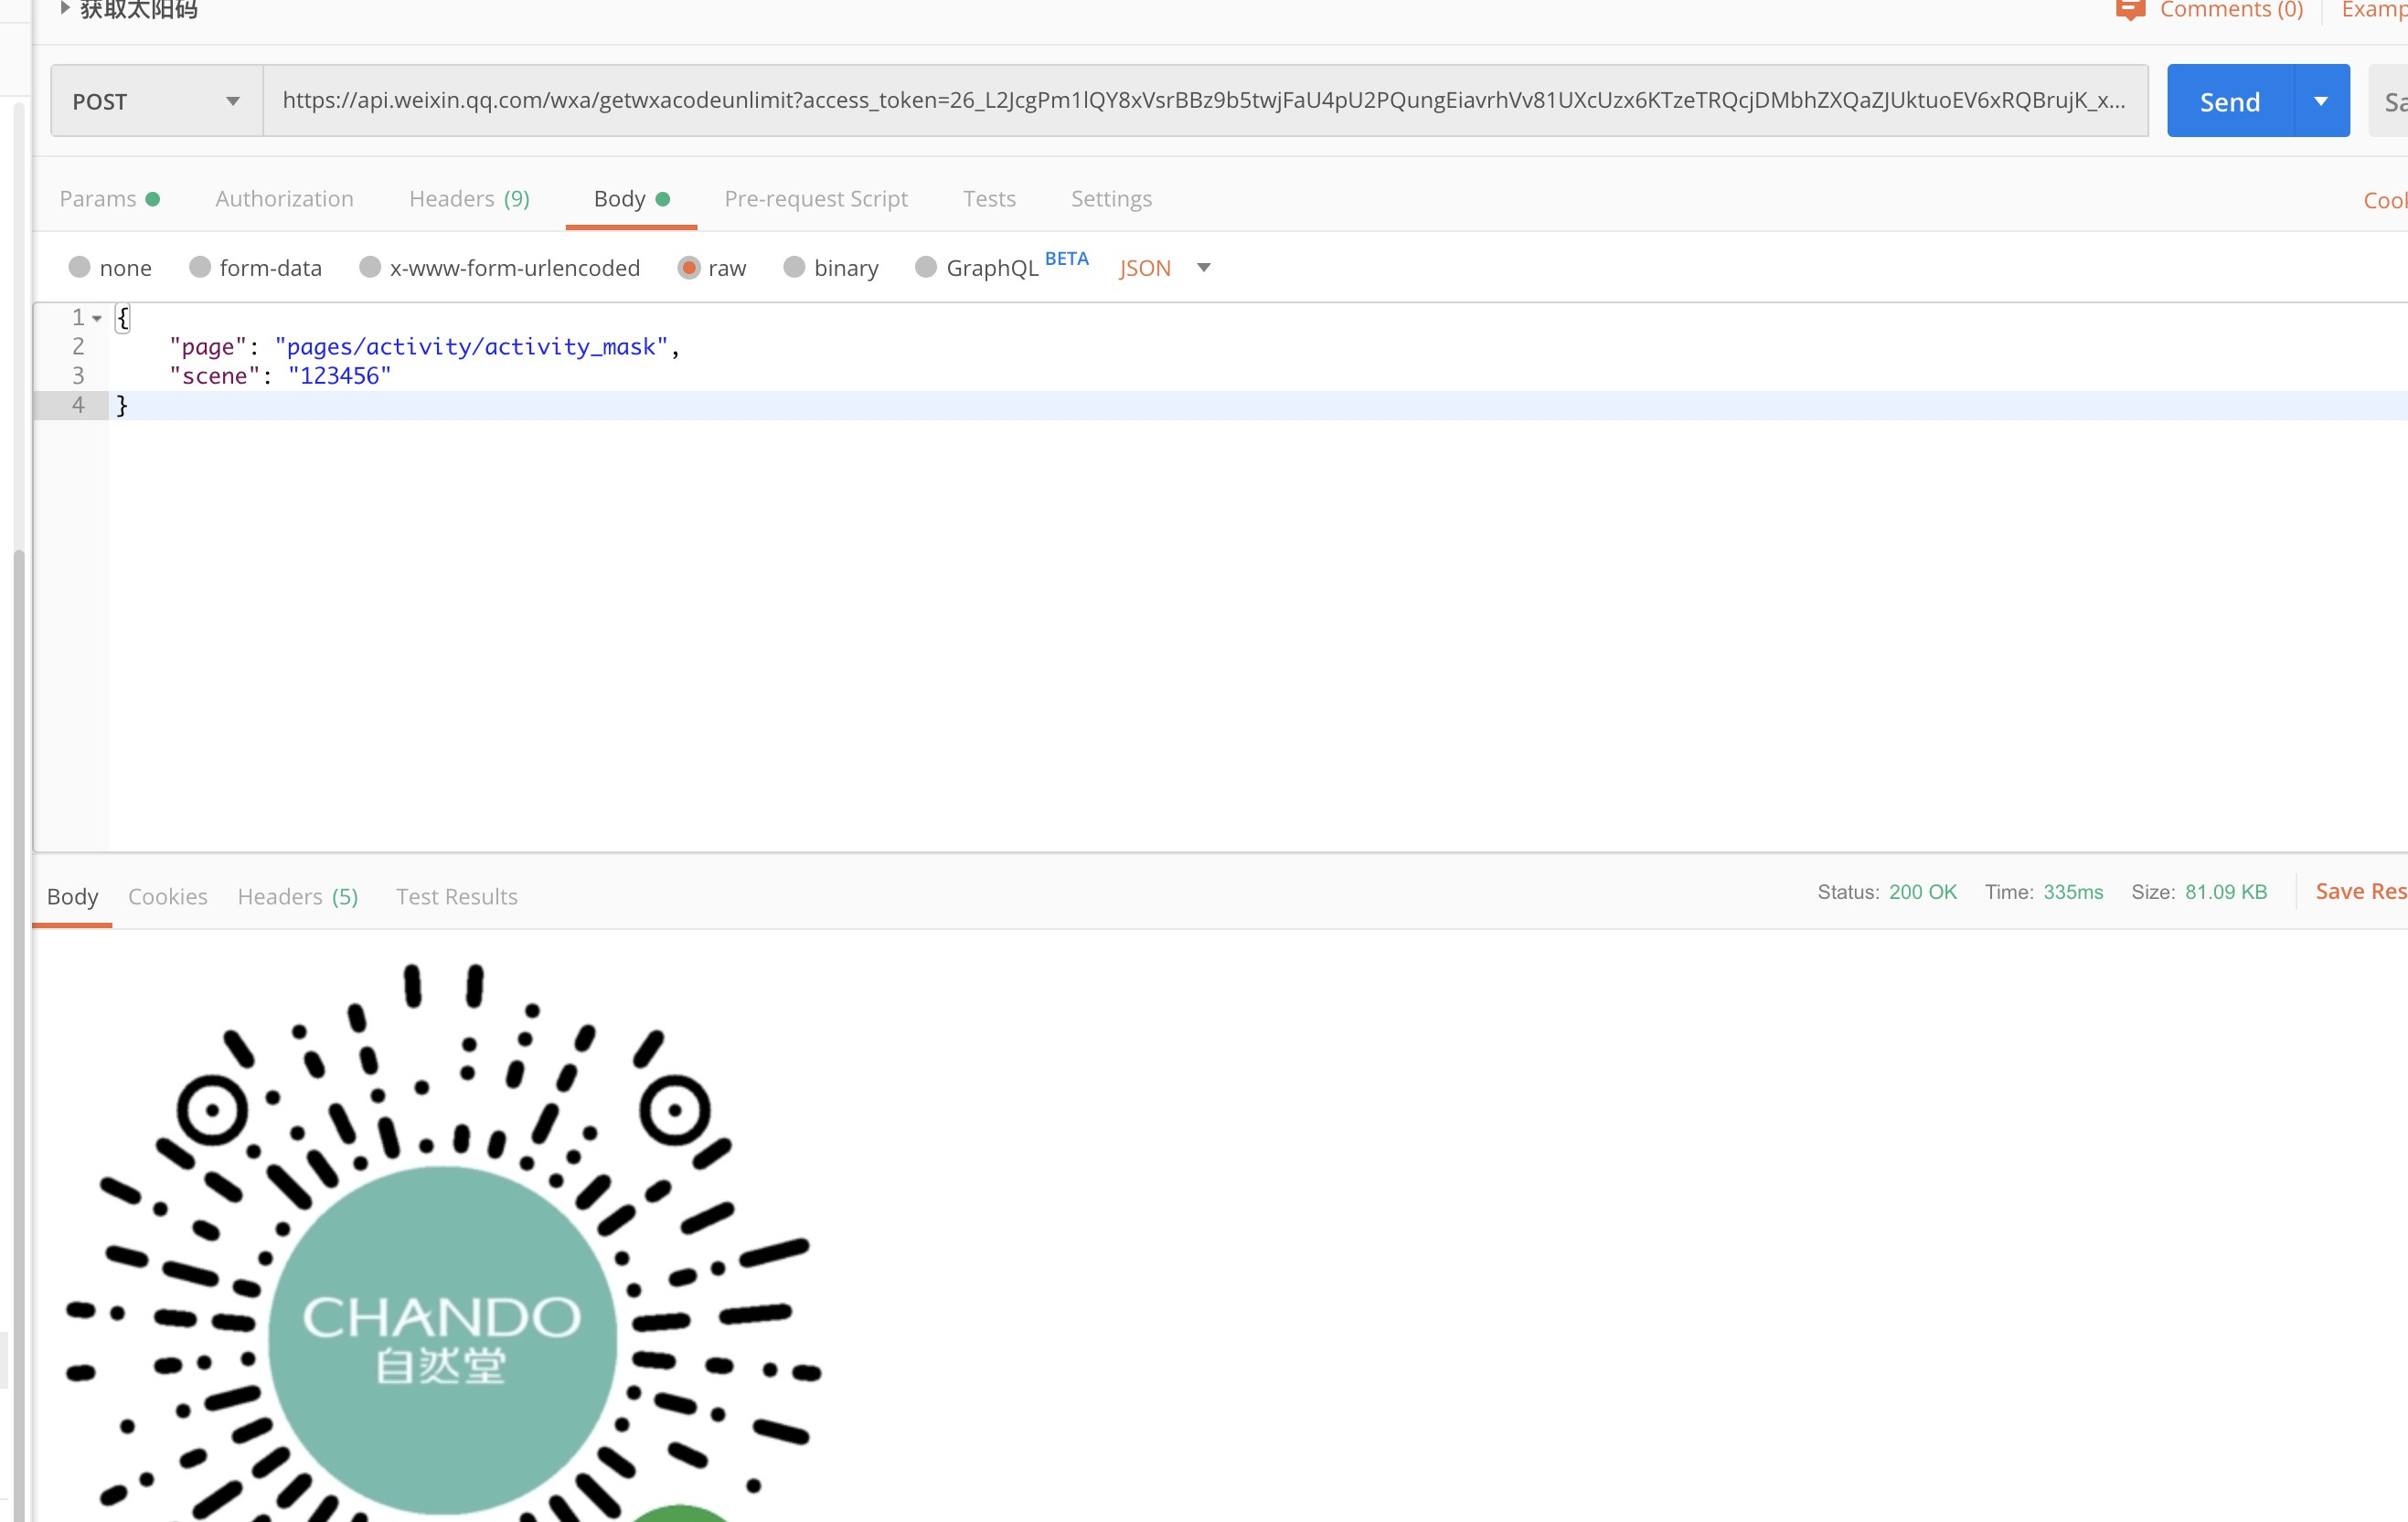Click the 335ms response time value
This screenshot has height=1522, width=2408.
point(2072,892)
